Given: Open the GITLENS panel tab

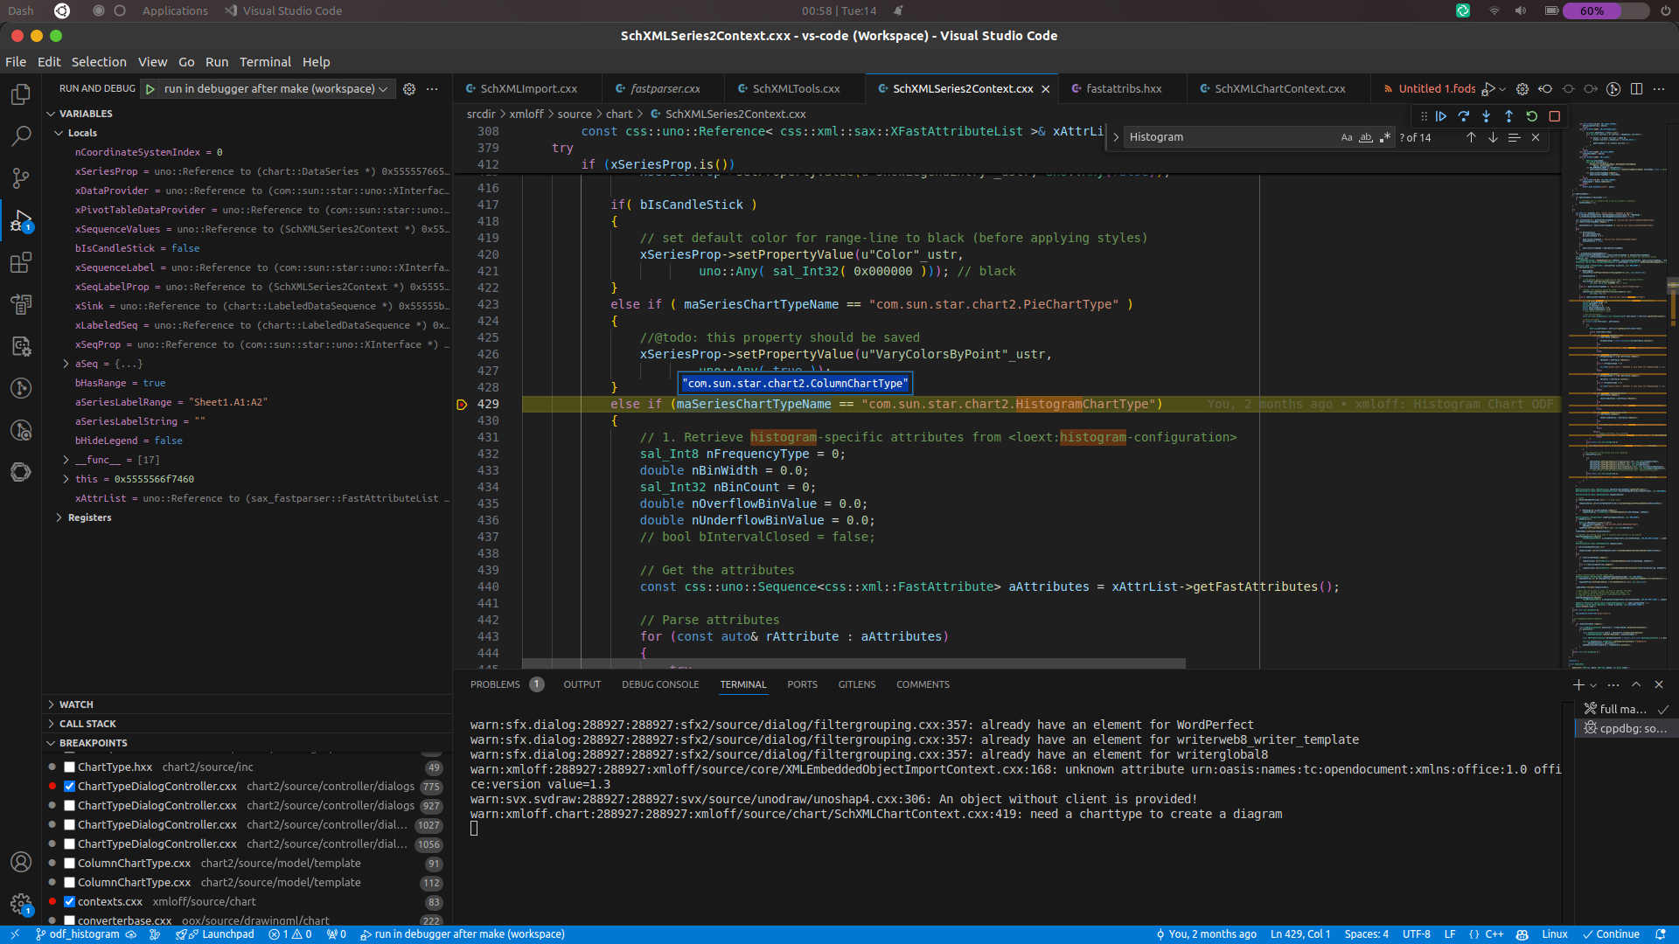Looking at the screenshot, I should click(857, 684).
